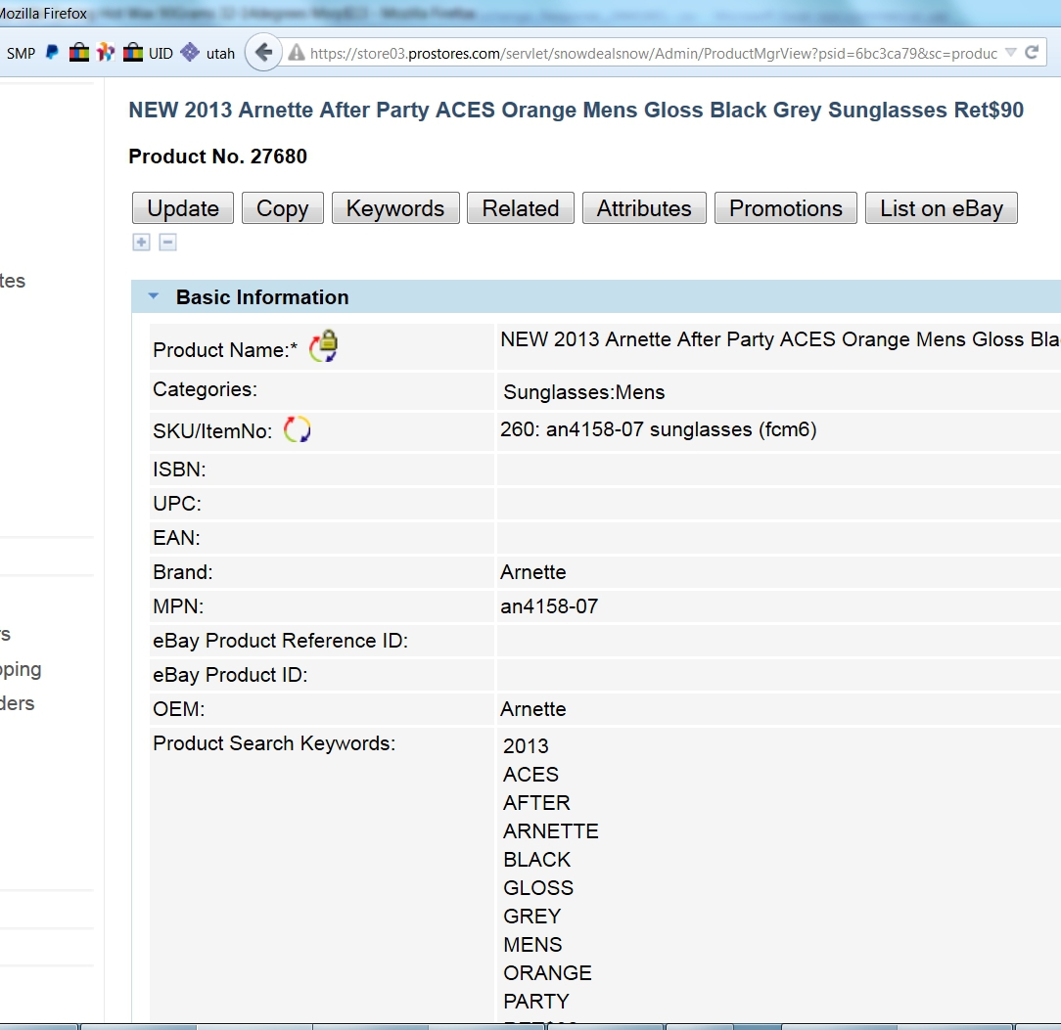Screen dimensions: 1061x1030
Task: Click the Copy button
Action: (282, 208)
